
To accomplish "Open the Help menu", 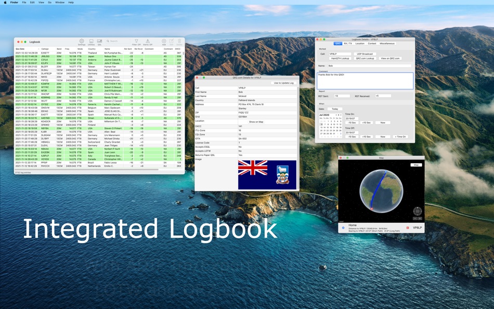I will click(x=71, y=2).
